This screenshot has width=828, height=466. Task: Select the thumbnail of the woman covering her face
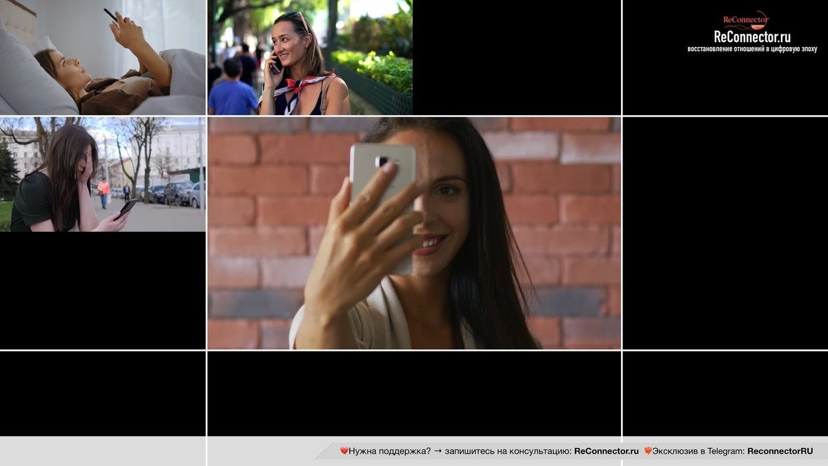(x=102, y=174)
